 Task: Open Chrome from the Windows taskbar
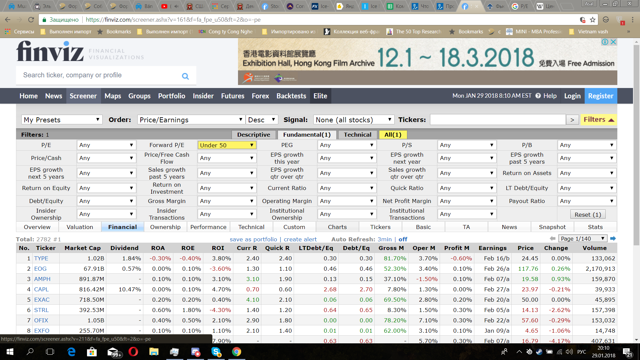[236, 352]
